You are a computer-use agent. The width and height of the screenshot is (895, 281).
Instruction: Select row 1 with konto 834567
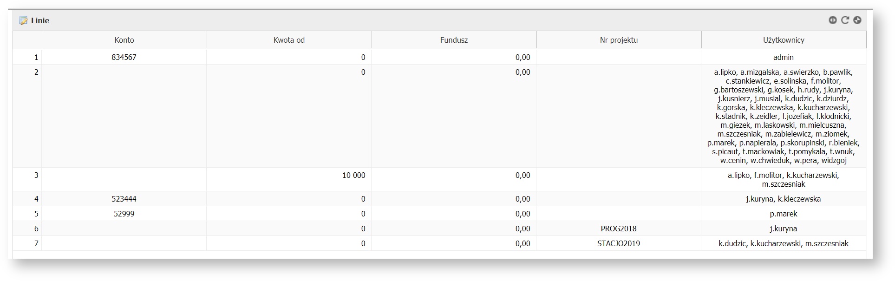[124, 57]
